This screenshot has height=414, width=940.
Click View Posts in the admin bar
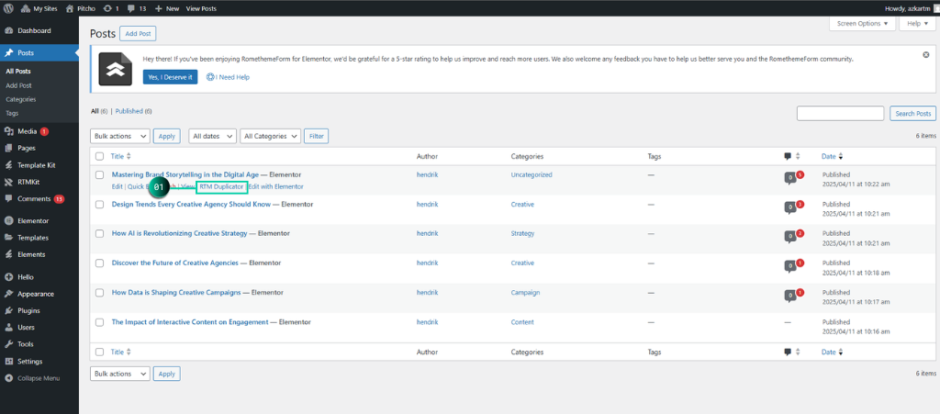(x=201, y=8)
